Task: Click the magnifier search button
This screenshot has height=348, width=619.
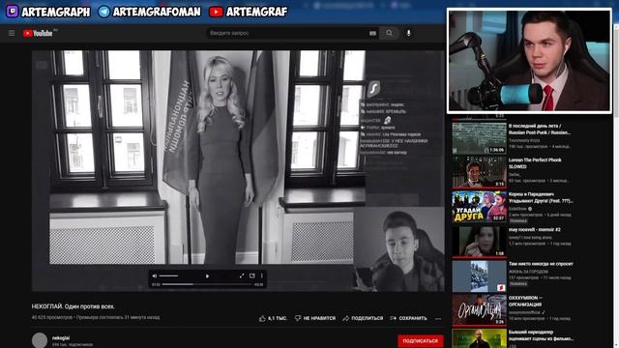Action: (389, 33)
